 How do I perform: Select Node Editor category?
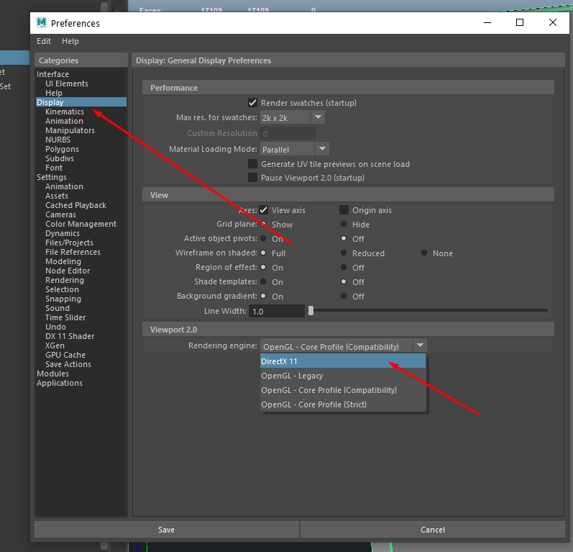tap(68, 271)
